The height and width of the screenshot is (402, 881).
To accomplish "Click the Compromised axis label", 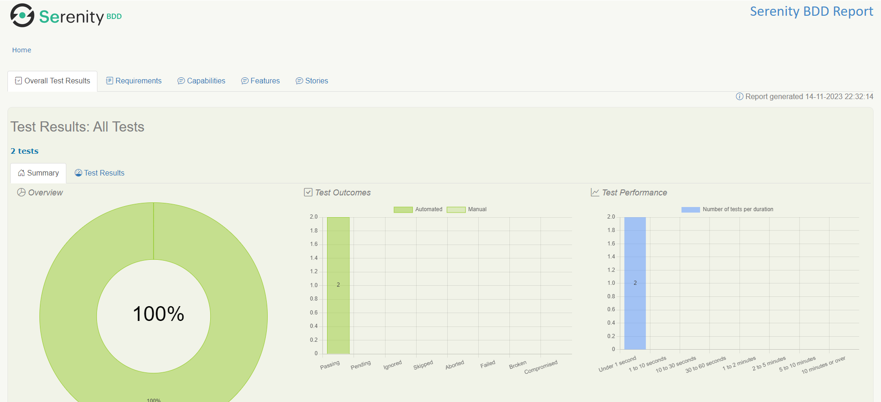I will (541, 367).
